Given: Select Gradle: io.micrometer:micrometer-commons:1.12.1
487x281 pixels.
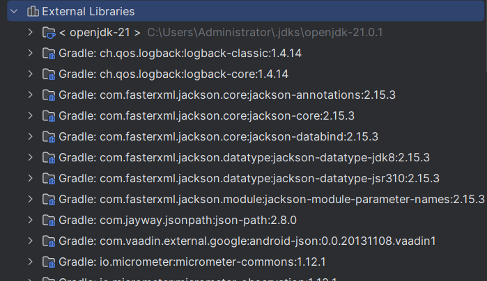Looking at the screenshot, I should tap(192, 262).
